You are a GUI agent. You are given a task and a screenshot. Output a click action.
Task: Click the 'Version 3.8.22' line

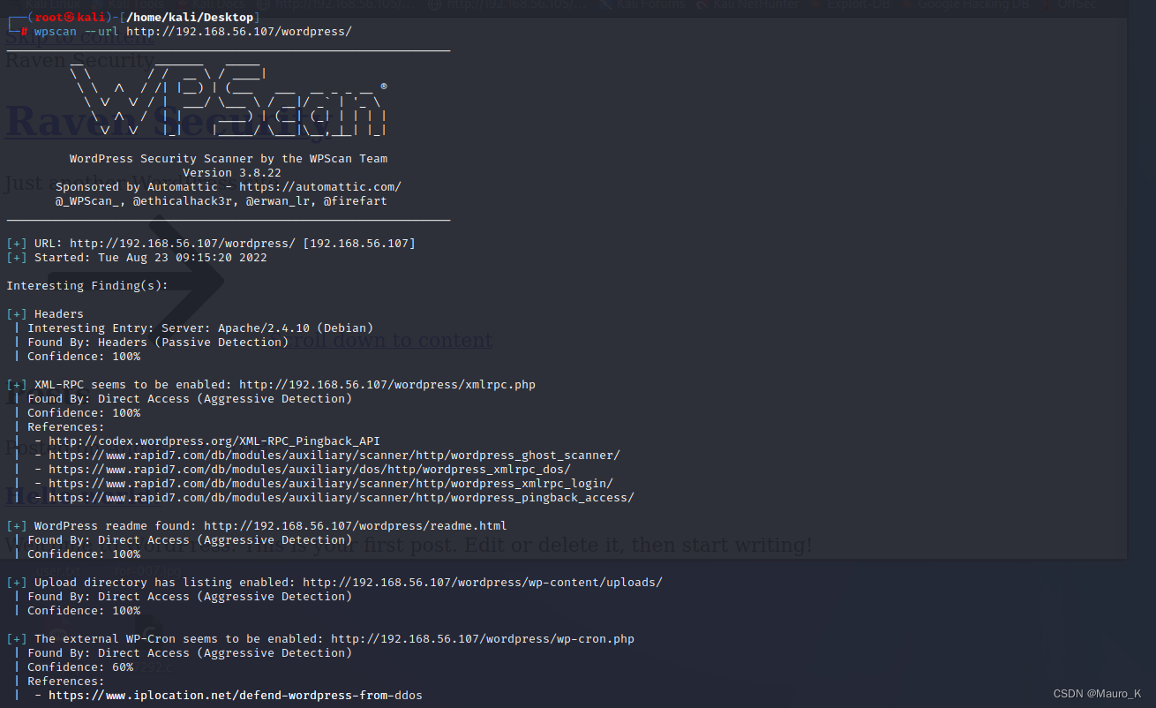tap(232, 173)
